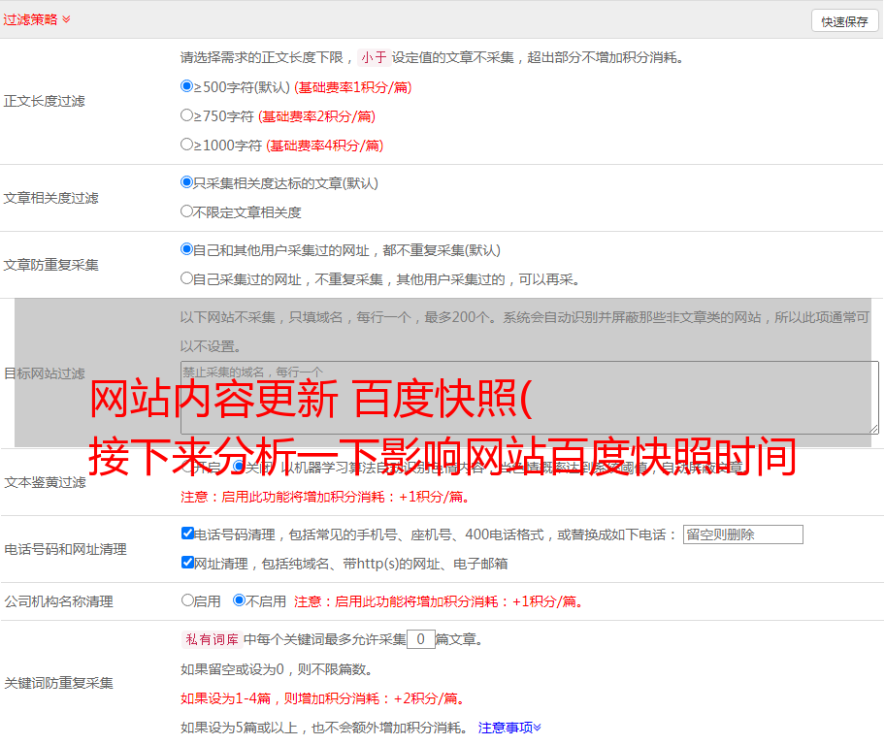Enable 公司机构名称清理 with 启用 radio
Viewport: 885px width, 745px height.
point(187,600)
